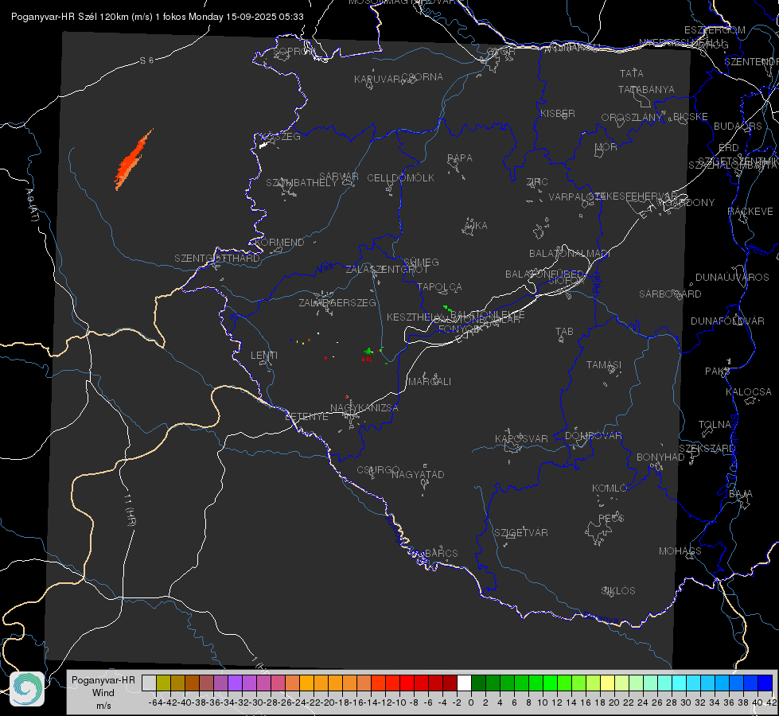Image resolution: width=779 pixels, height=716 pixels.
Task: Click the swirl logo icon at bottom left
Action: pyautogui.click(x=27, y=688)
